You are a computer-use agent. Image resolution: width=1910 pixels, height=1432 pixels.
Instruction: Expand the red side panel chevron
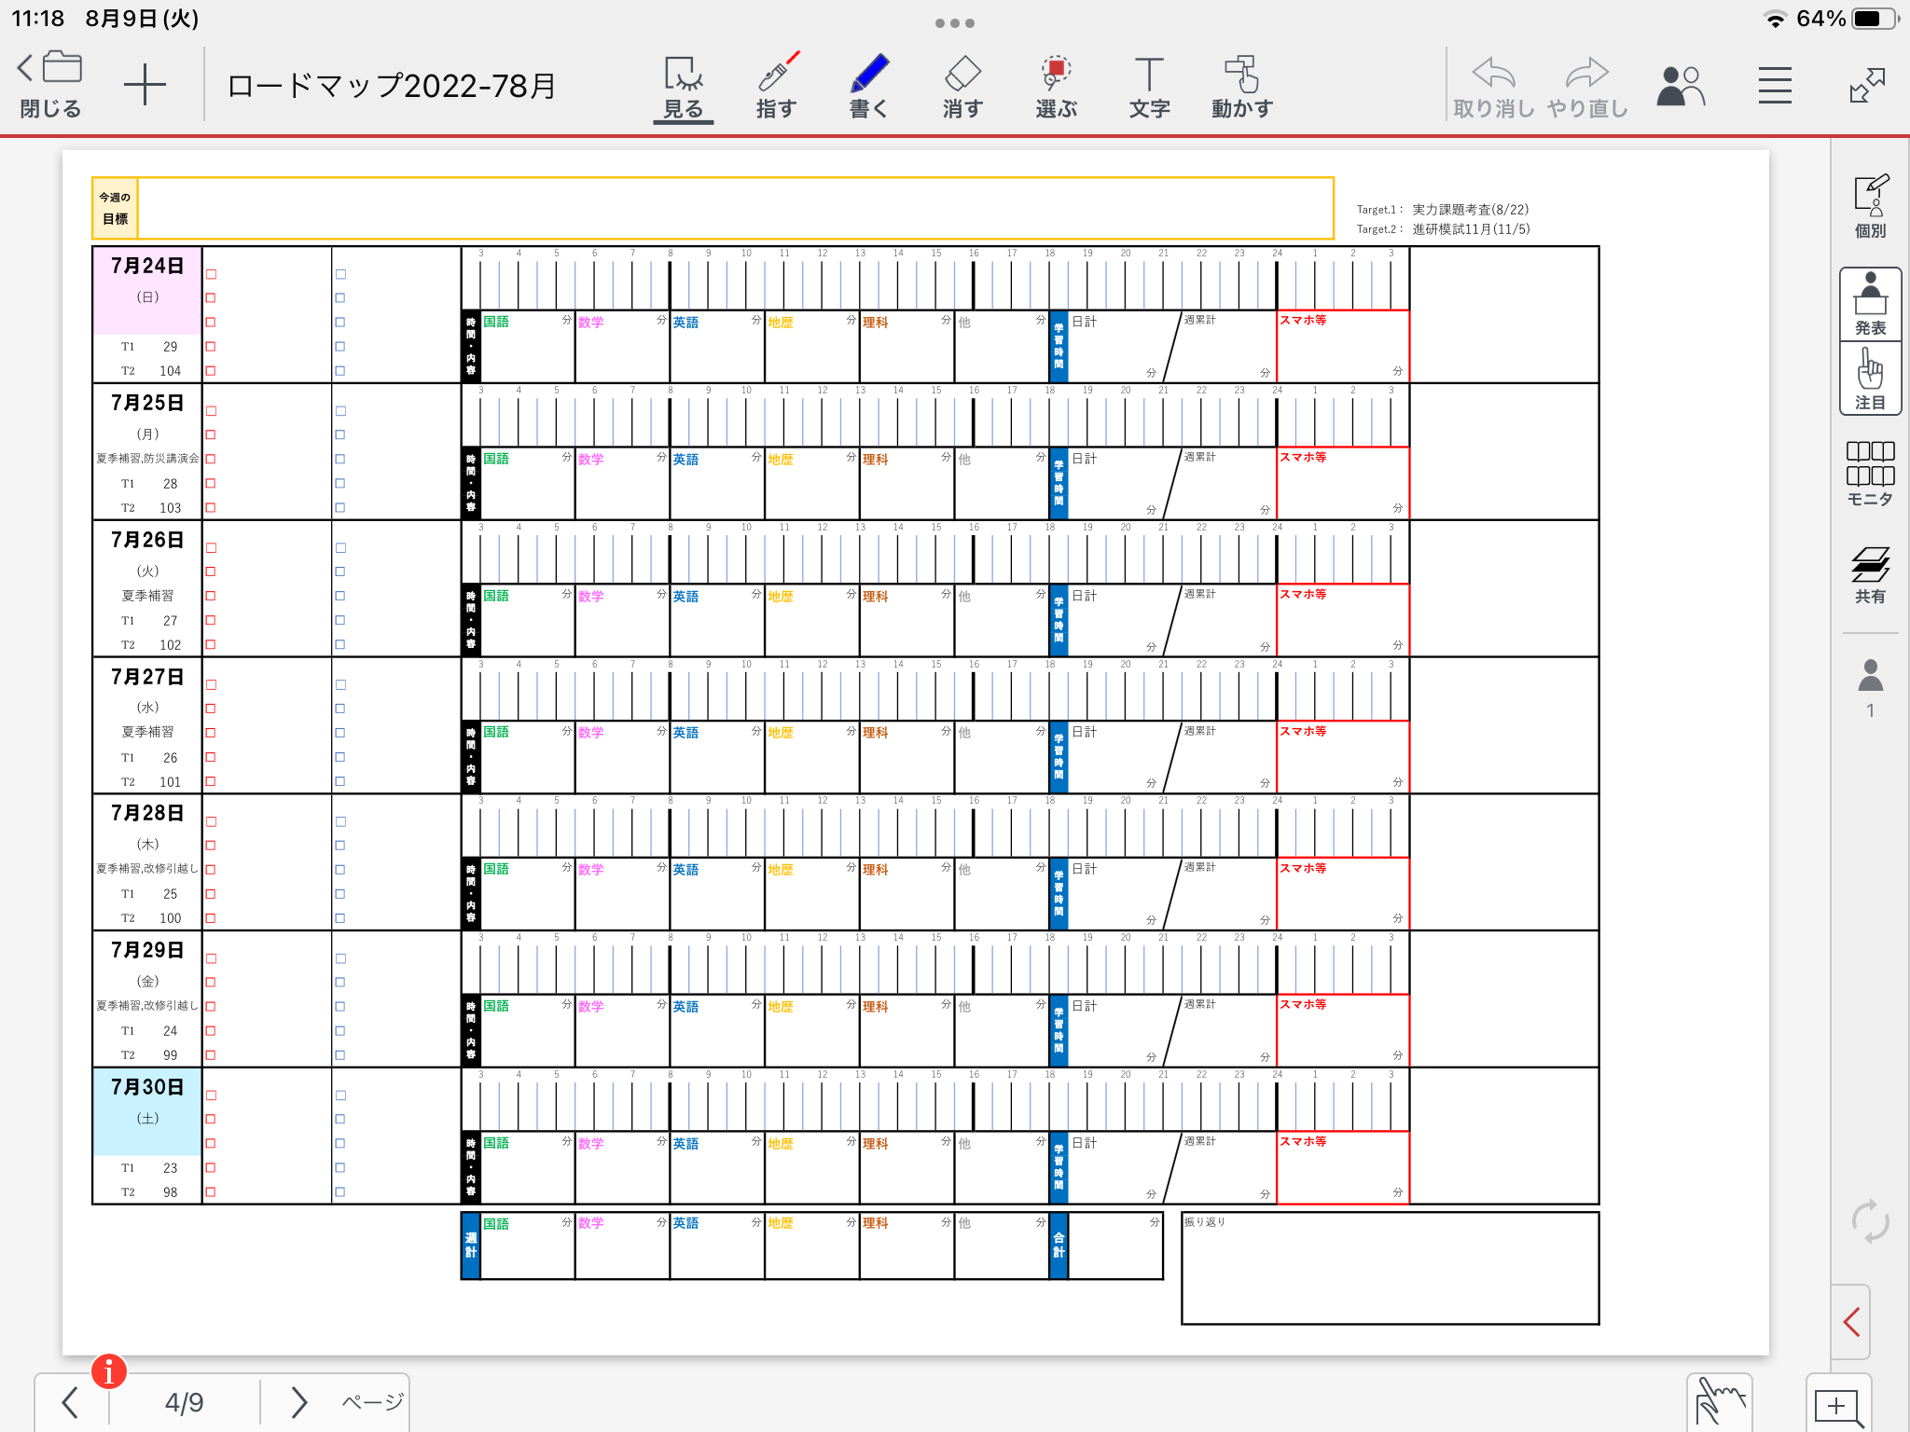point(1852,1321)
